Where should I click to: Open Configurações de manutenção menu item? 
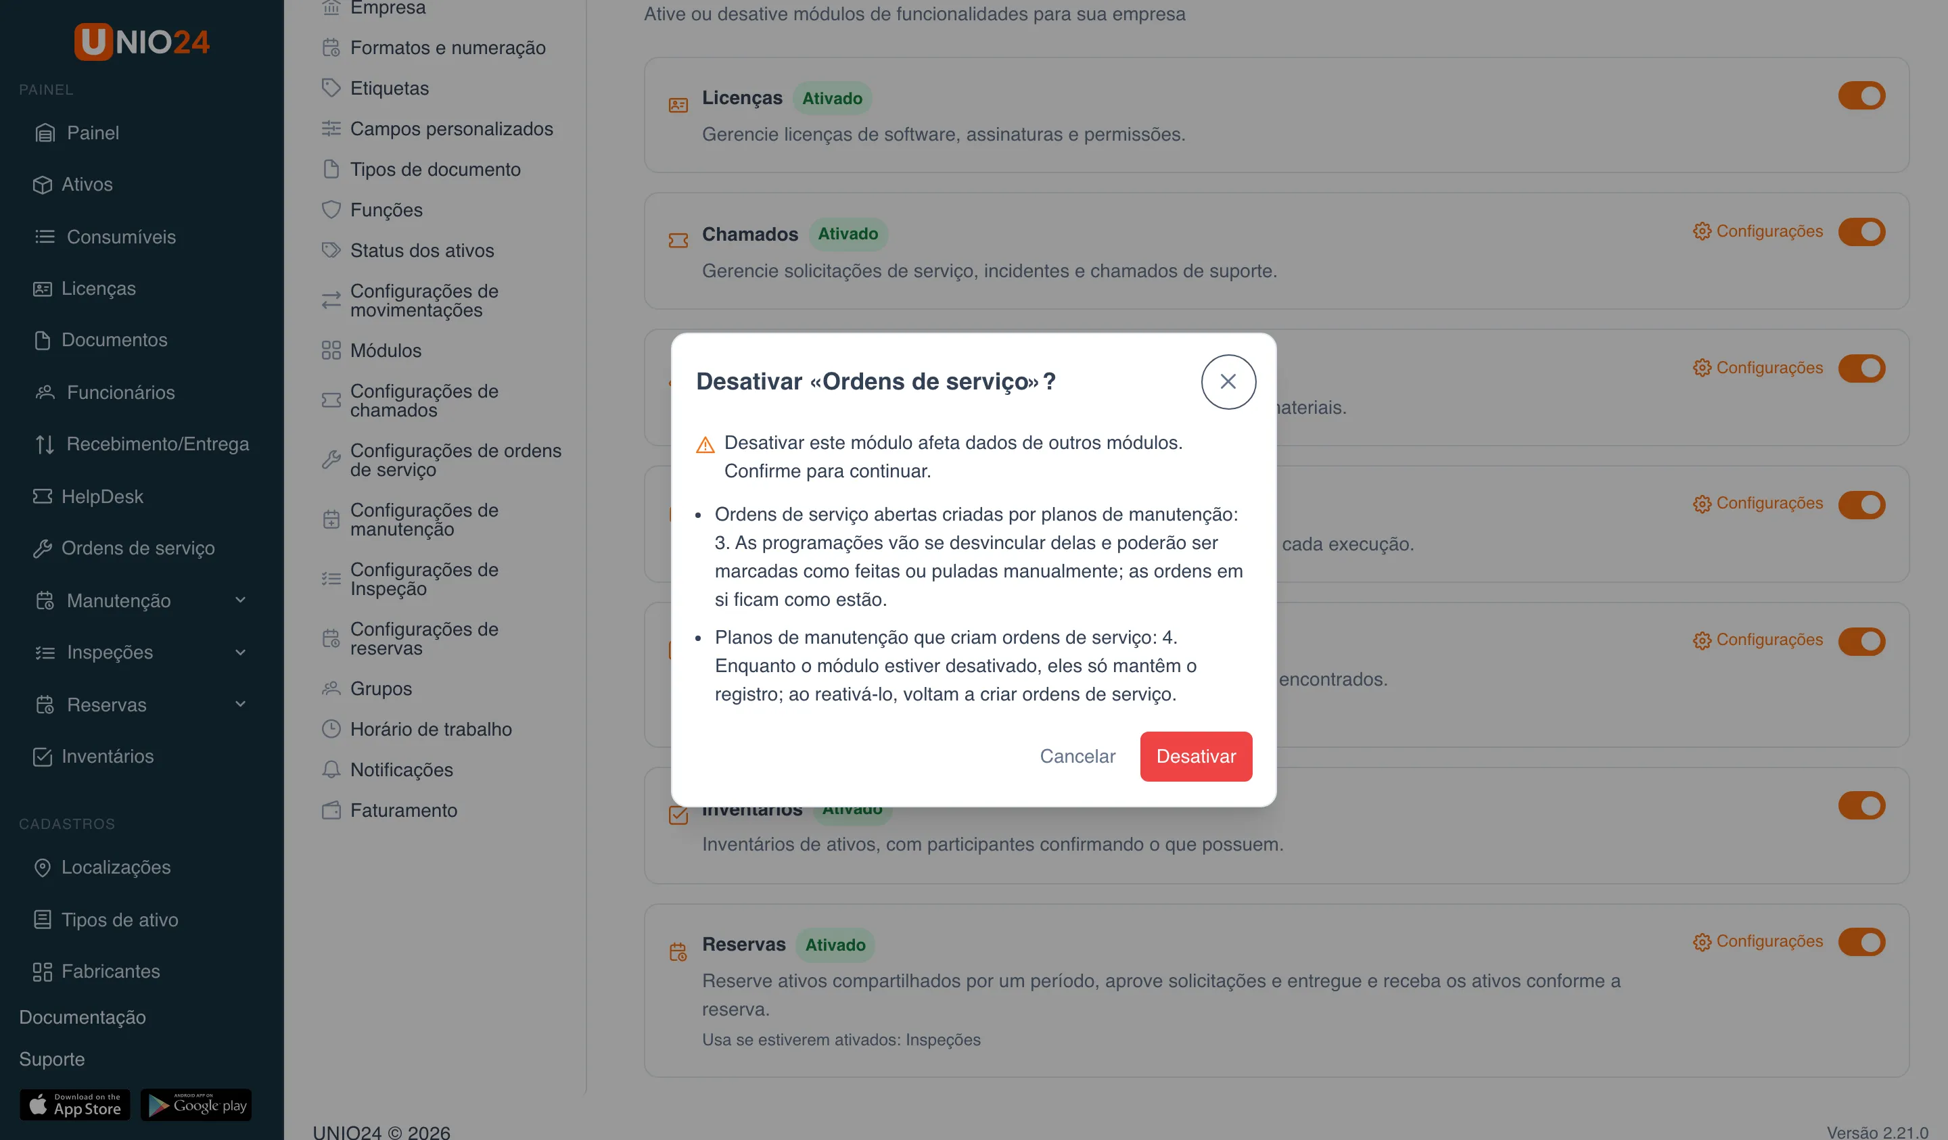click(423, 519)
